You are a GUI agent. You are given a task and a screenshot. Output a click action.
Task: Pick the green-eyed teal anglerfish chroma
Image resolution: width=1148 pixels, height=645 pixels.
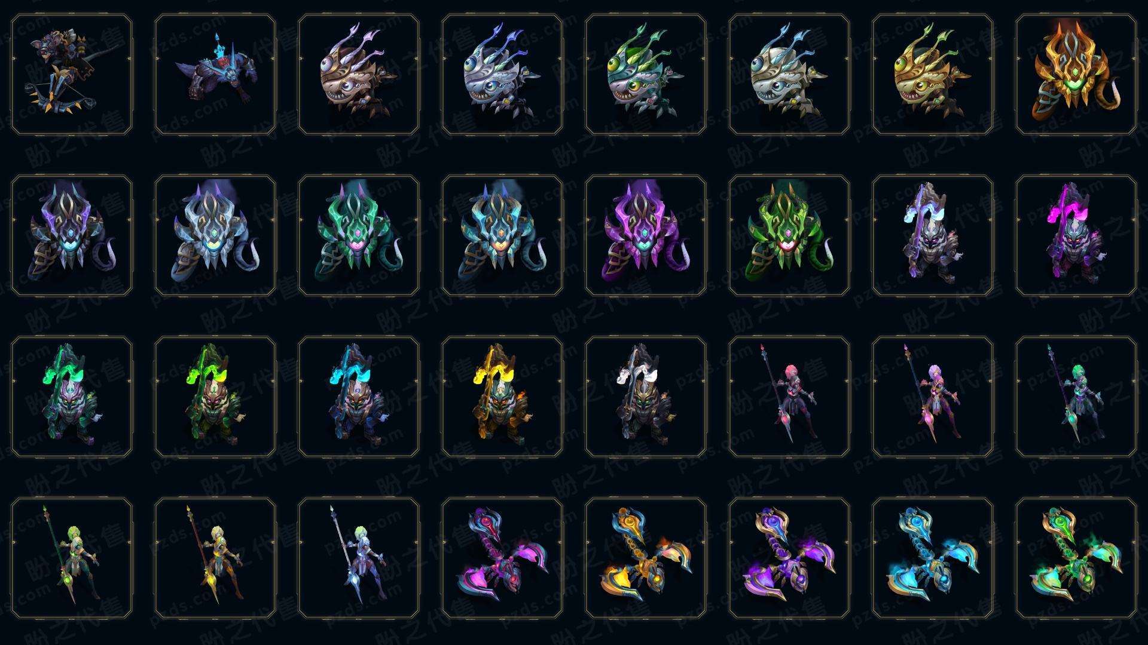coord(646,75)
